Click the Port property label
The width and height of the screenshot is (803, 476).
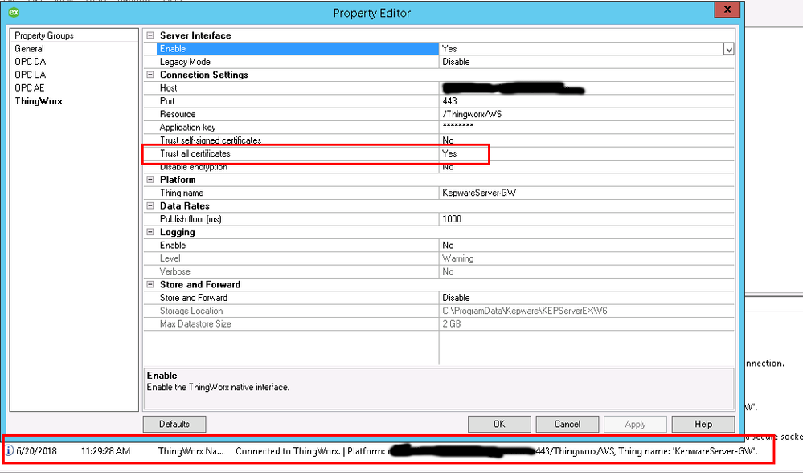pyautogui.click(x=167, y=101)
